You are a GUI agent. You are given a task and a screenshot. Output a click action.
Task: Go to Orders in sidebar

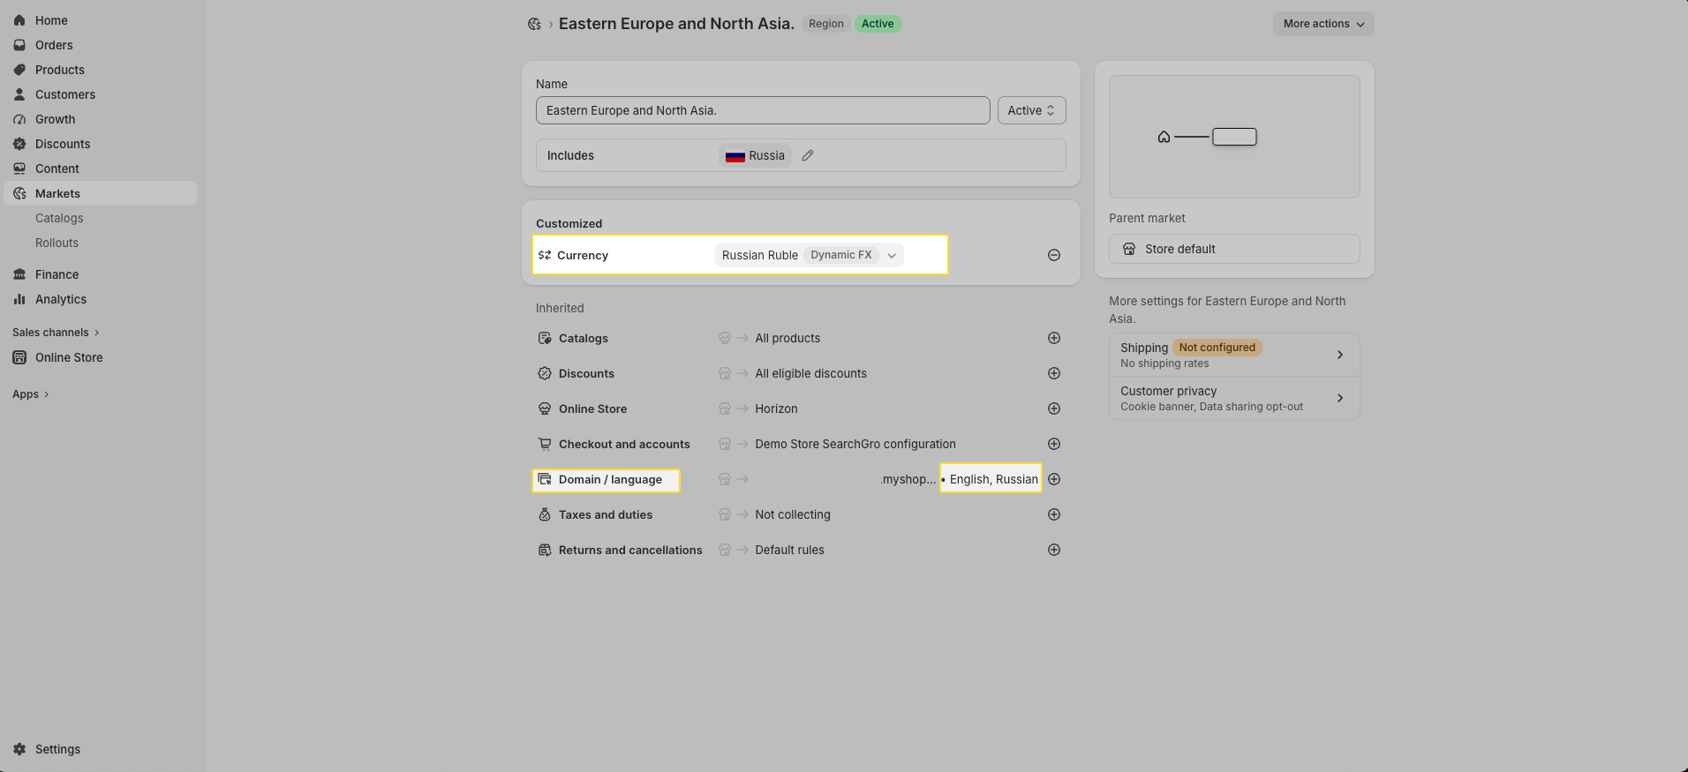(x=54, y=45)
